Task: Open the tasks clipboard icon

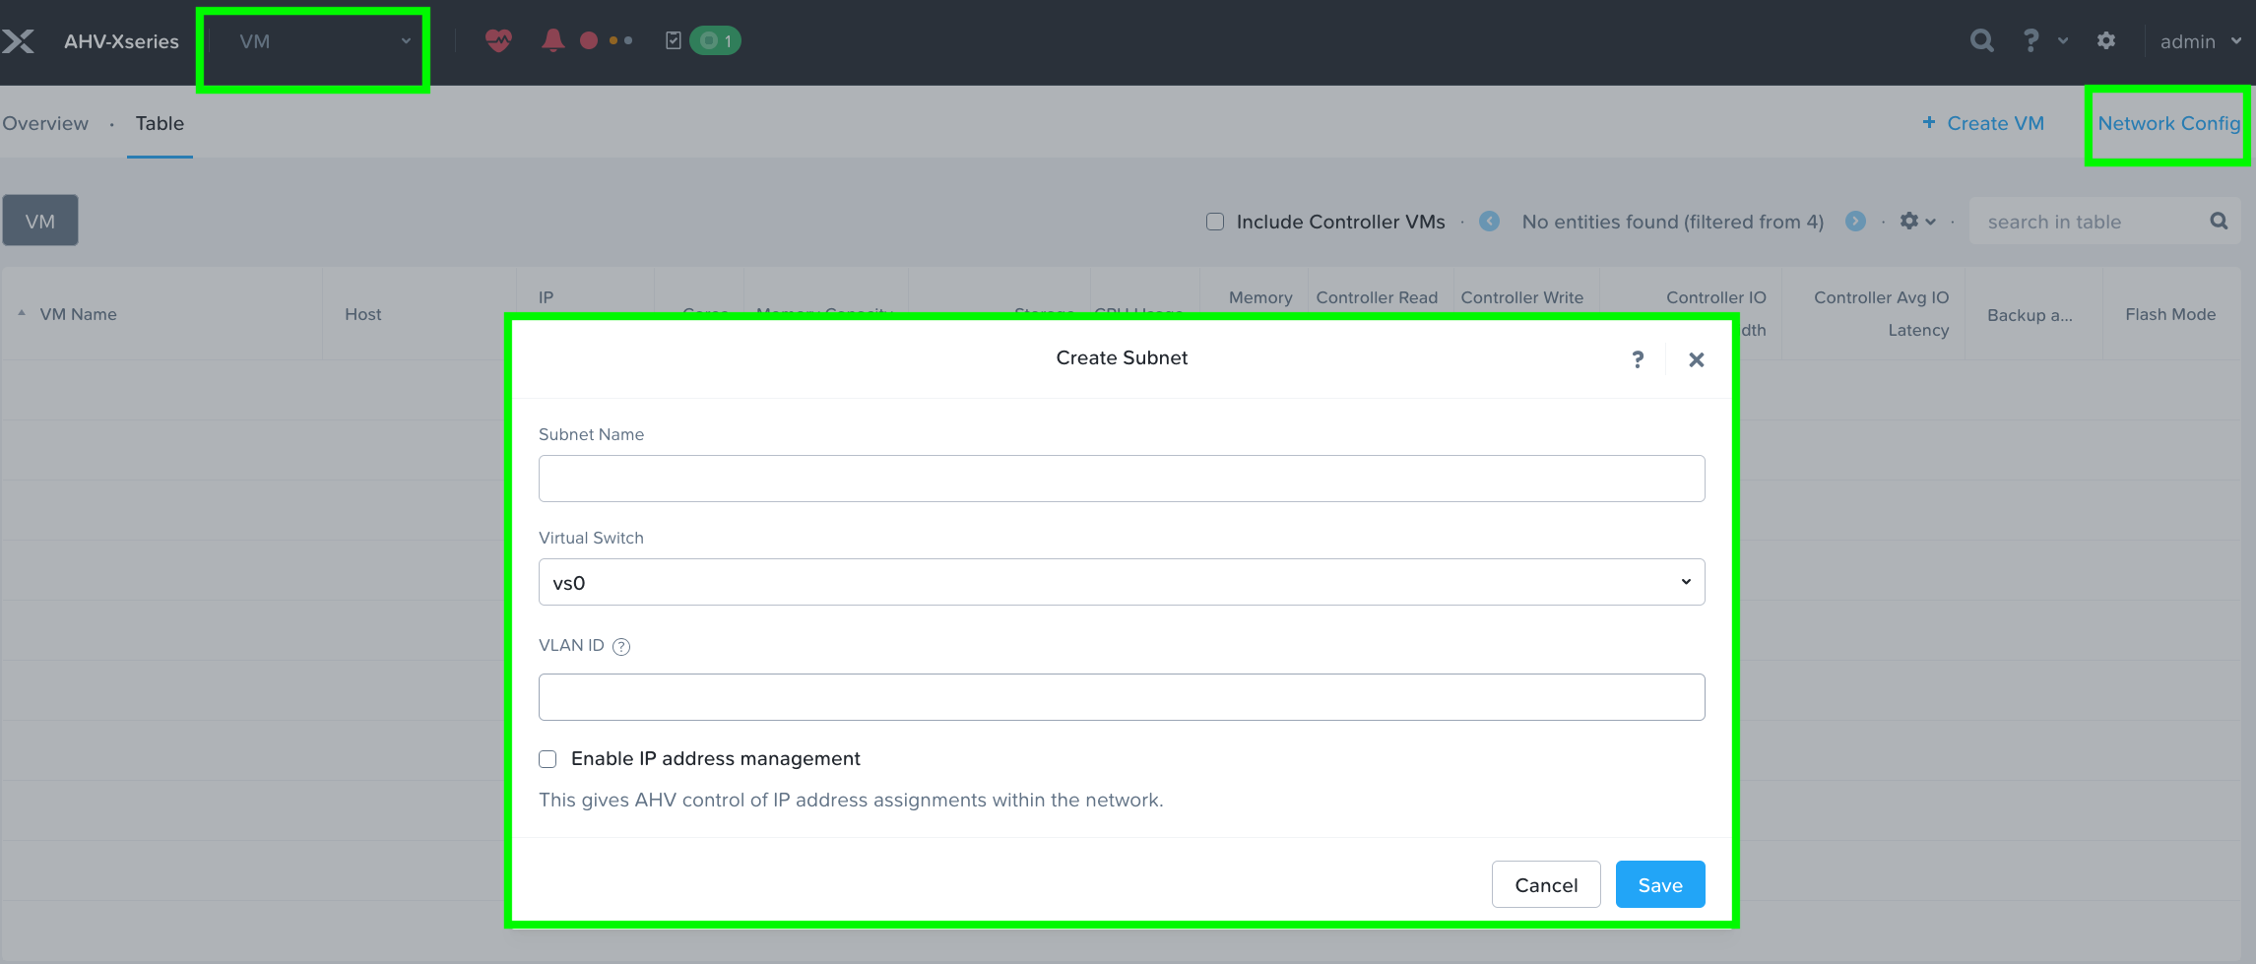Action: (x=675, y=40)
